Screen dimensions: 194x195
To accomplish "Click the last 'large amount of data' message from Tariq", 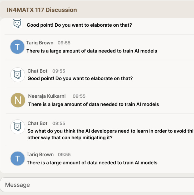I will pos(92,163).
